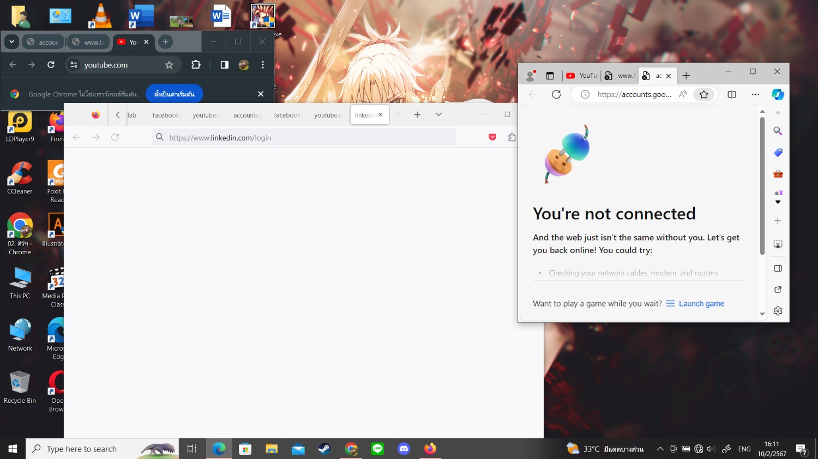
Task: Open the Windows Start menu
Action: (x=13, y=449)
